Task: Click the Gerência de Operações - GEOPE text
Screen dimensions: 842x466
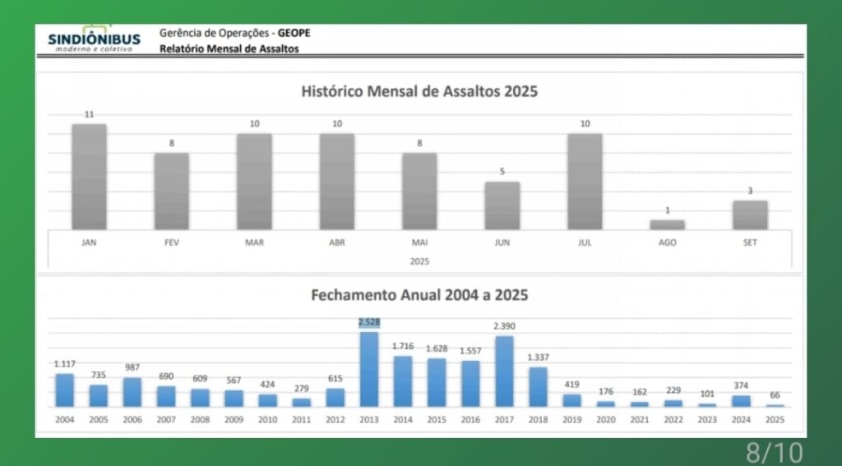Action: tap(235, 34)
